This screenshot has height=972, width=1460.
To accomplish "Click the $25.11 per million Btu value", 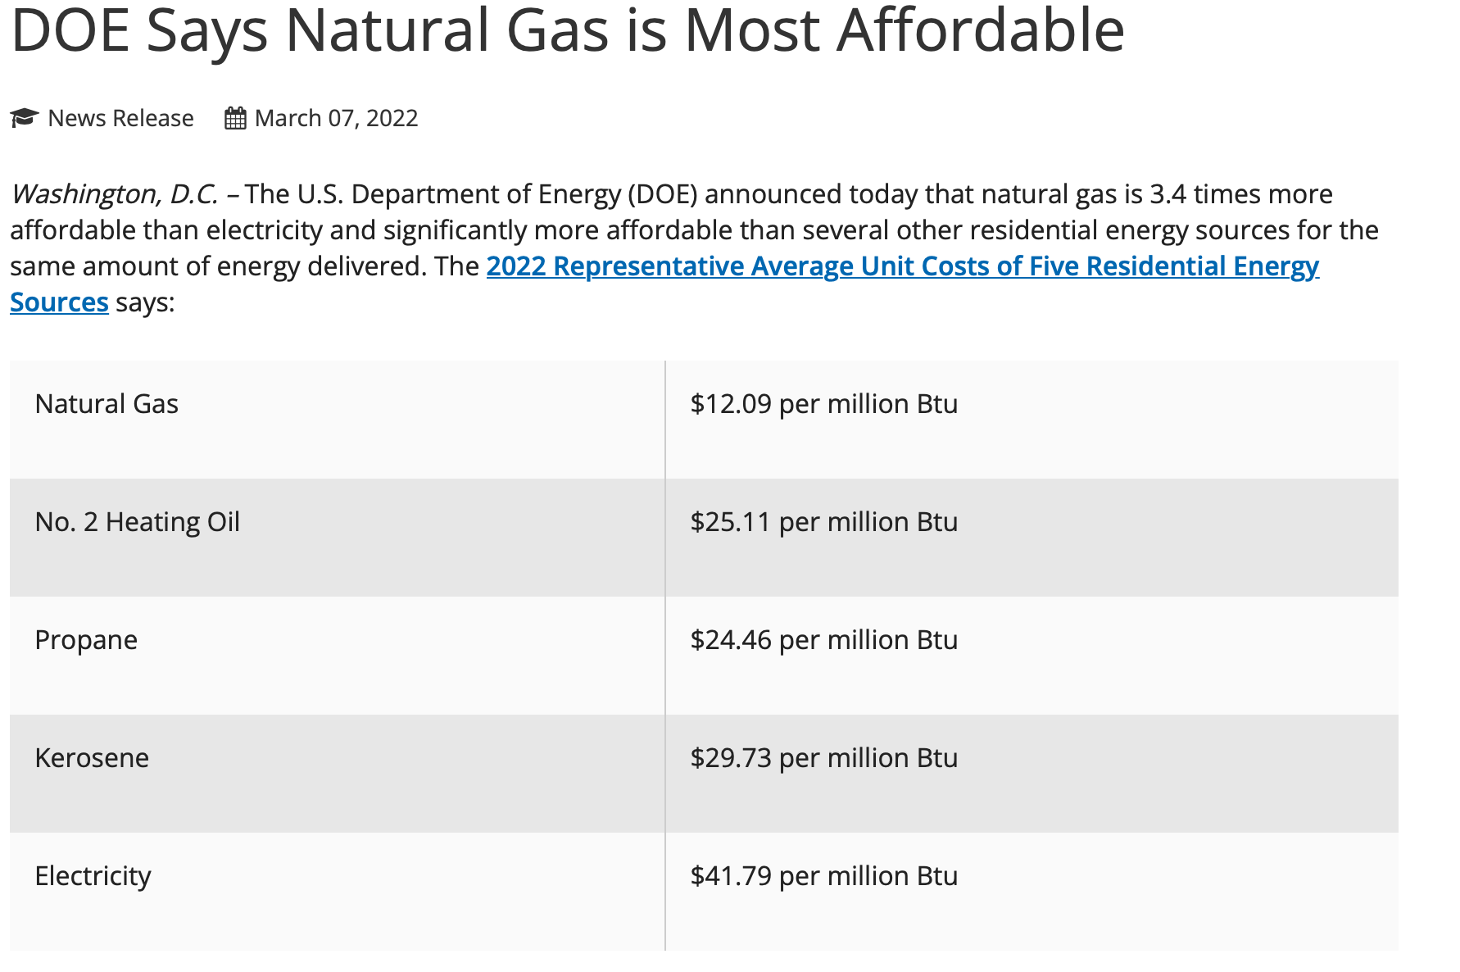I will coord(823,522).
